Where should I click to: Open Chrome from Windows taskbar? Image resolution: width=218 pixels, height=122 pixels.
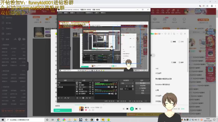58,120
